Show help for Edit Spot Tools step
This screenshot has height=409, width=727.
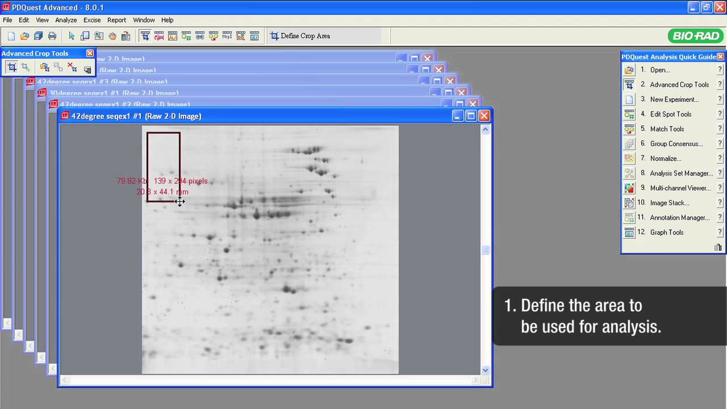(x=720, y=114)
